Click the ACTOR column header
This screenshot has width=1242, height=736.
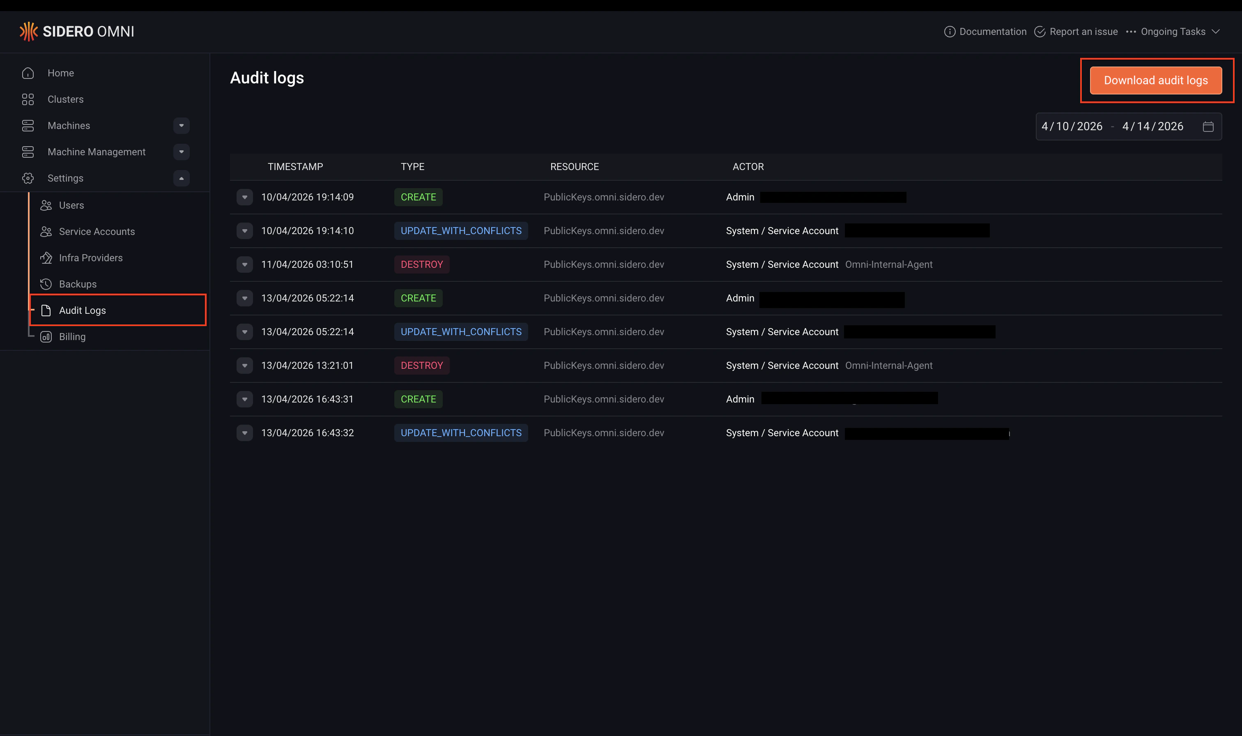(x=748, y=167)
